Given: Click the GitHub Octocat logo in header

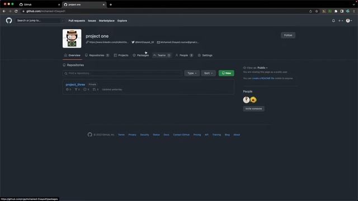Looking at the screenshot, I should tap(9, 21).
